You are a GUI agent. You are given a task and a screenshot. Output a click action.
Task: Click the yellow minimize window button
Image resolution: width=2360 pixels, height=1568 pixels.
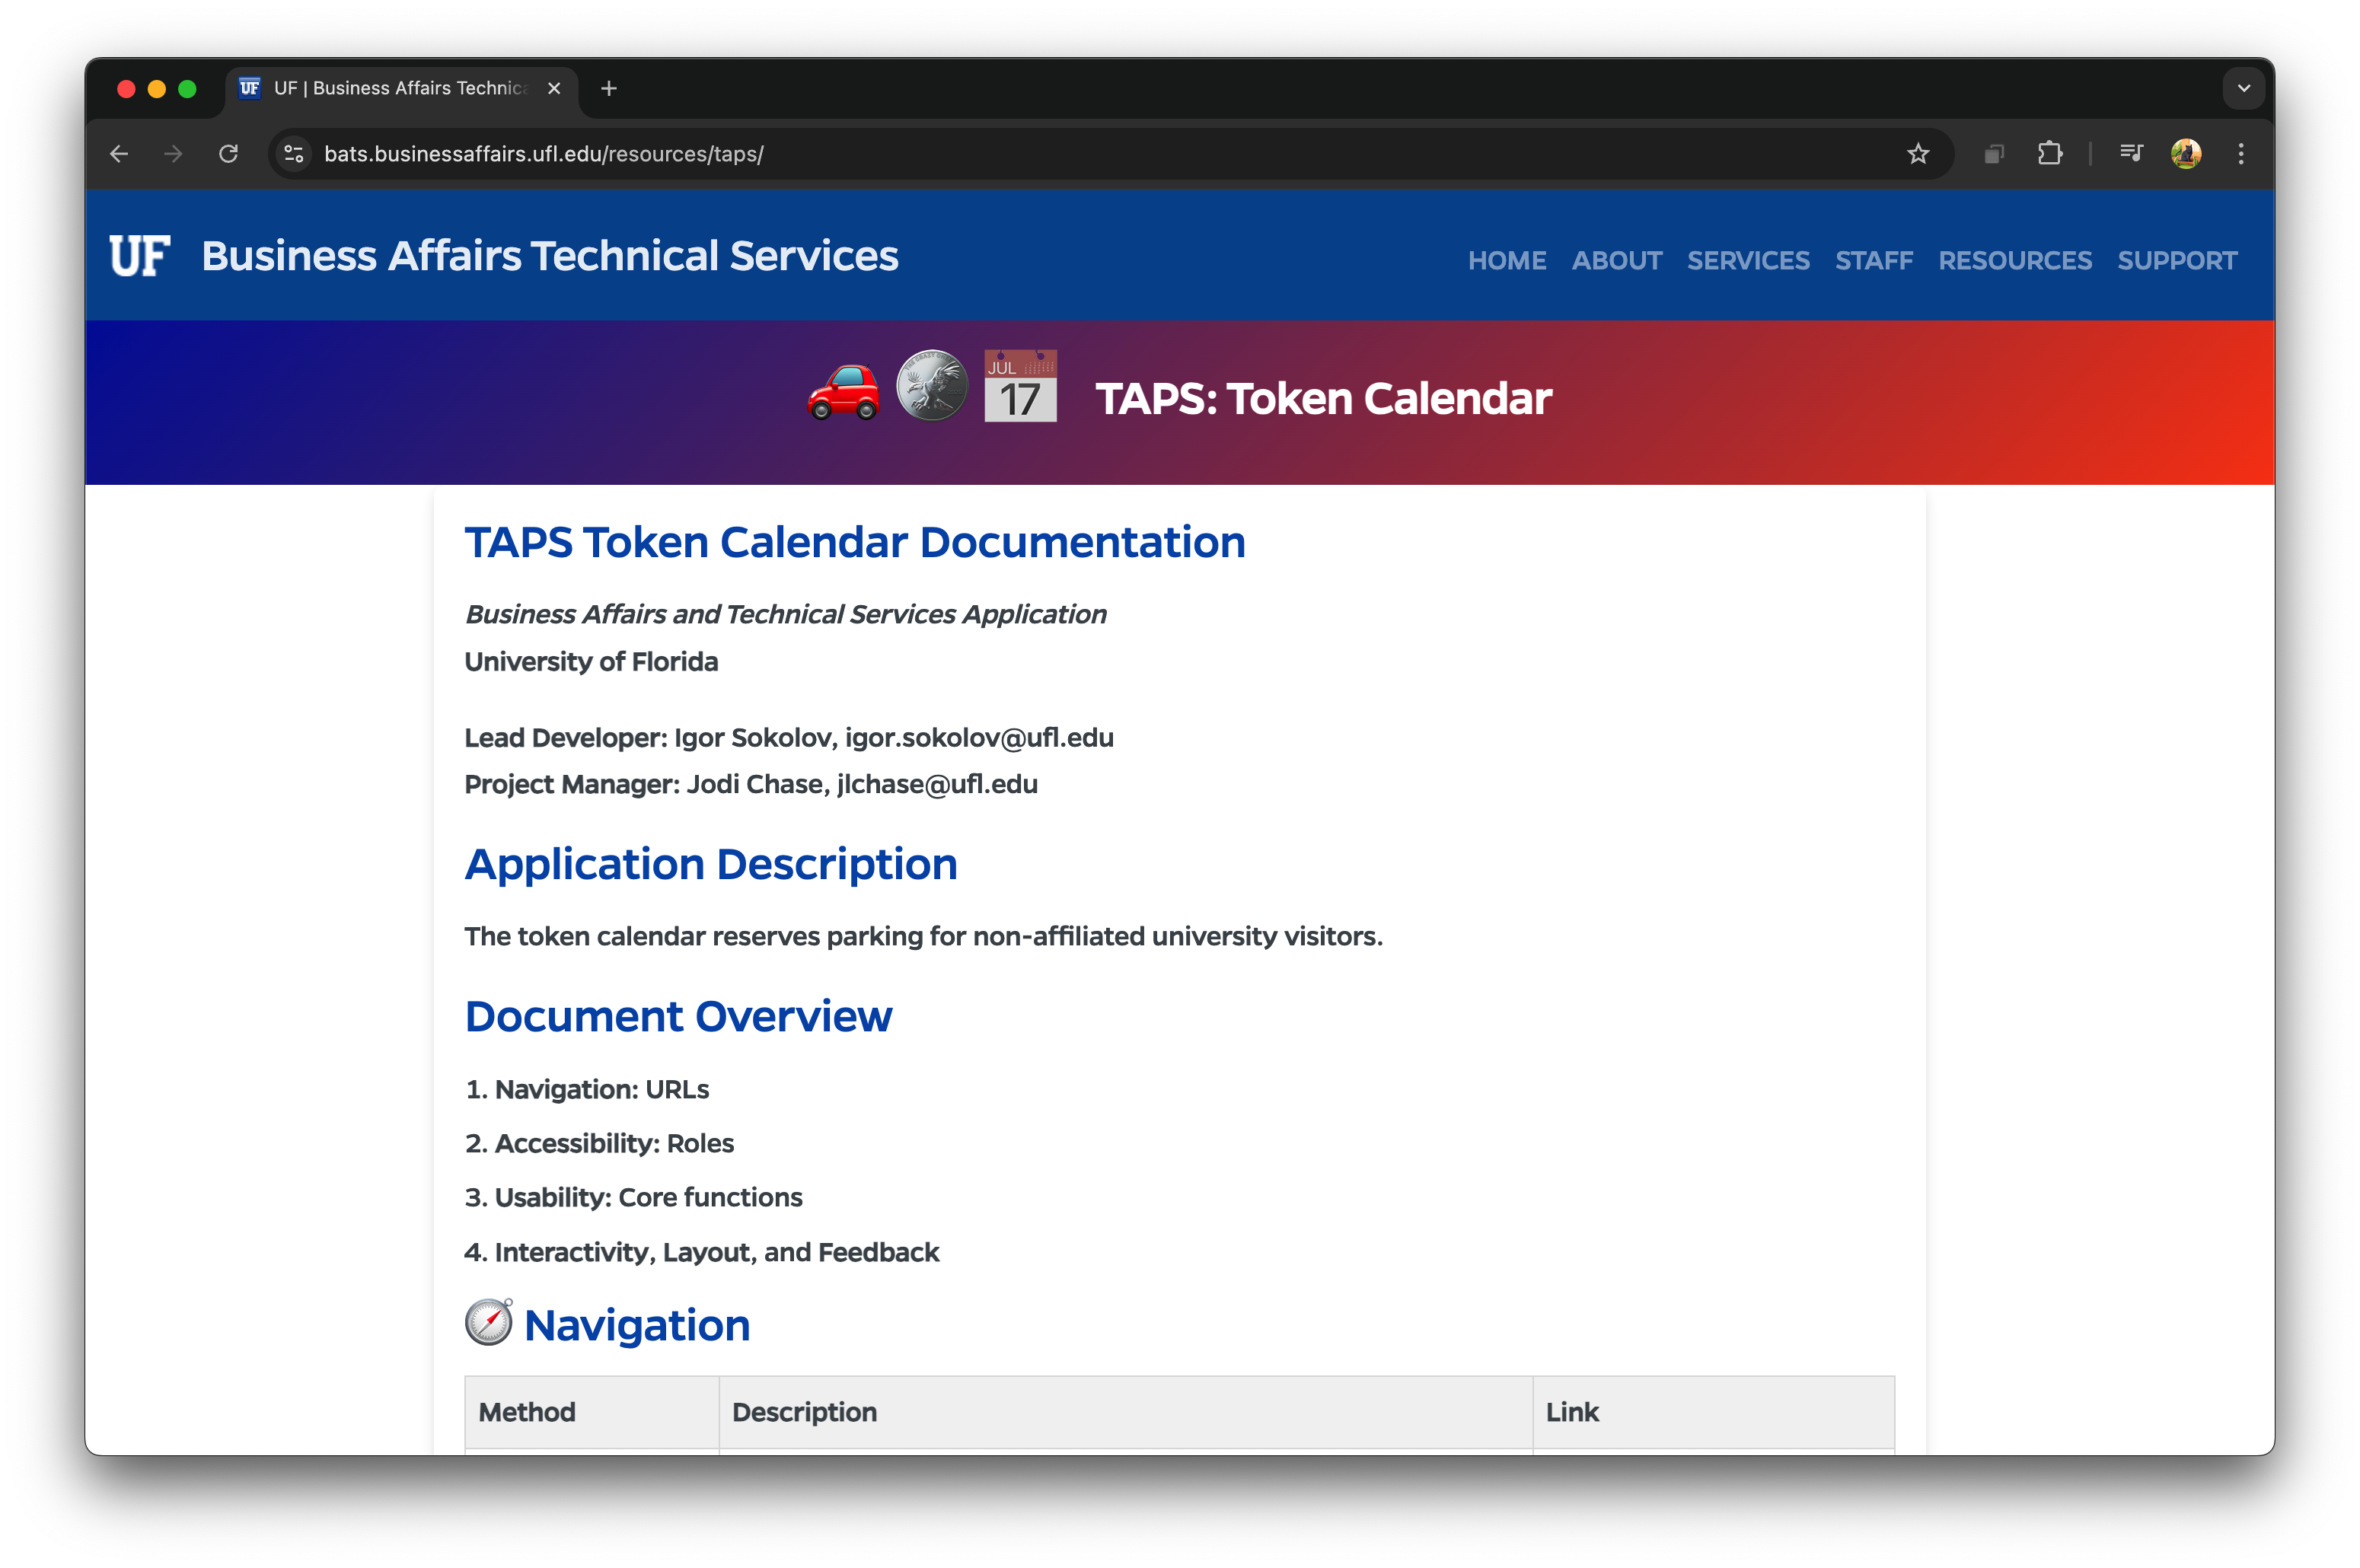[156, 89]
